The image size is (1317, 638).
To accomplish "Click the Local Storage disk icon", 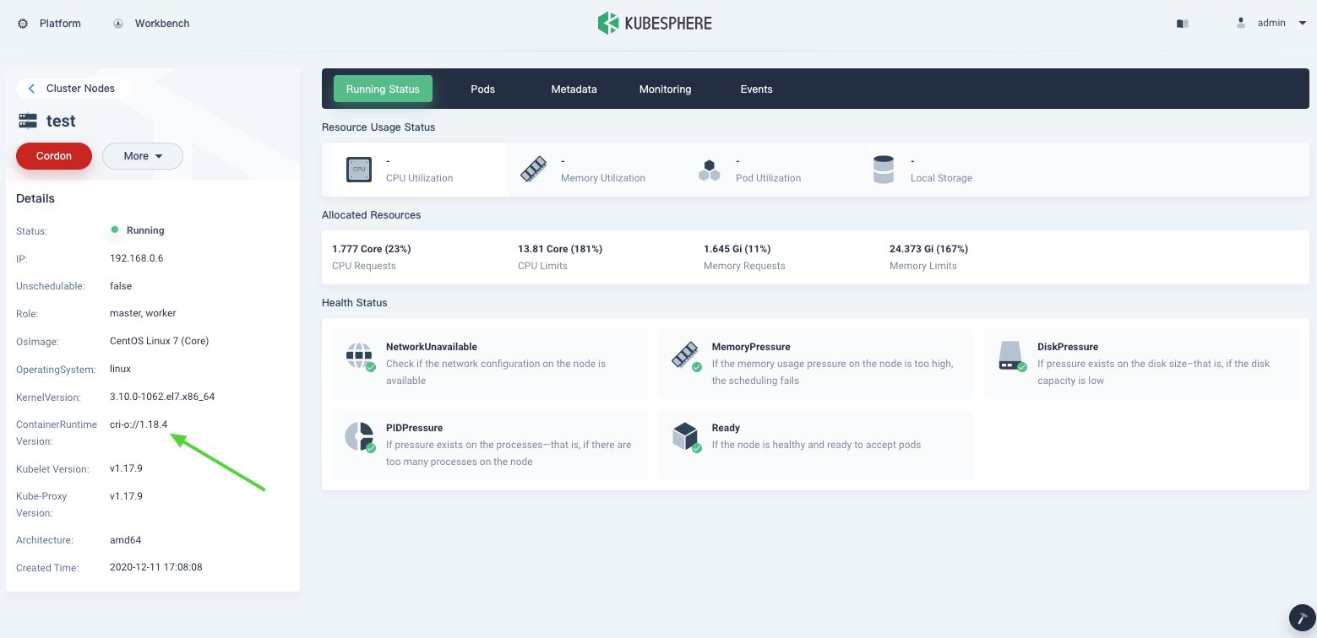I will (x=884, y=170).
